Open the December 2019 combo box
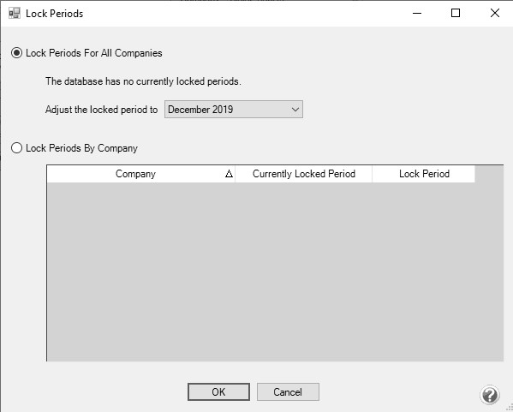Screen dimensions: 513x412 234,110
